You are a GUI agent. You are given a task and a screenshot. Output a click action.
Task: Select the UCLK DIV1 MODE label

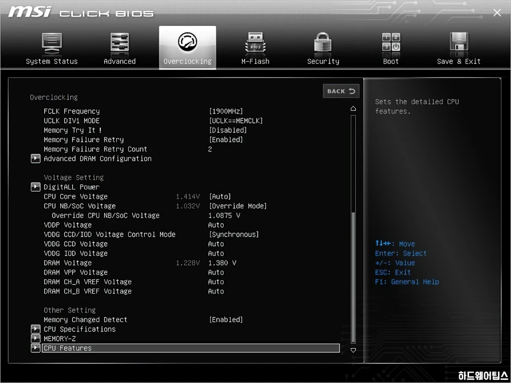(x=72, y=121)
